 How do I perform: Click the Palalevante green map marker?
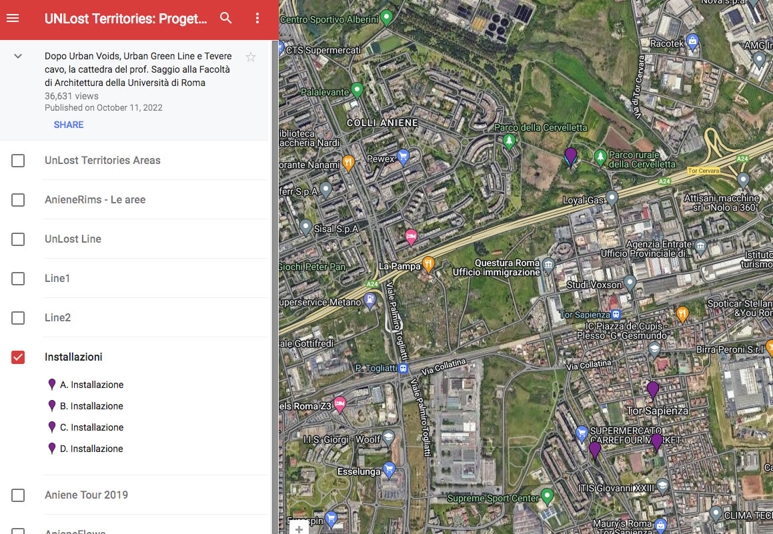click(x=357, y=89)
